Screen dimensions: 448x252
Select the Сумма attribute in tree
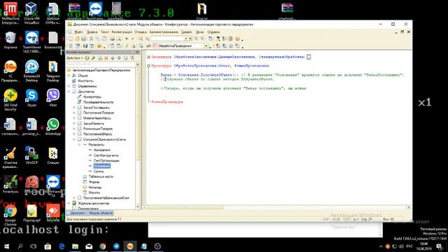[99, 171]
